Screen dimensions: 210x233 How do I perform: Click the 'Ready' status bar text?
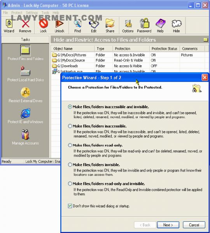7,162
